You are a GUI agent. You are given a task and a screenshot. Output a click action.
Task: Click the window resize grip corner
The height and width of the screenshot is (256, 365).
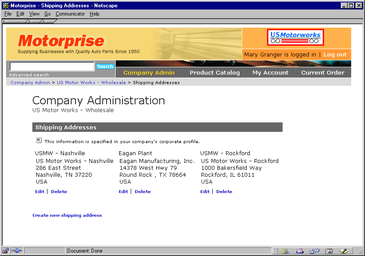(x=360, y=251)
